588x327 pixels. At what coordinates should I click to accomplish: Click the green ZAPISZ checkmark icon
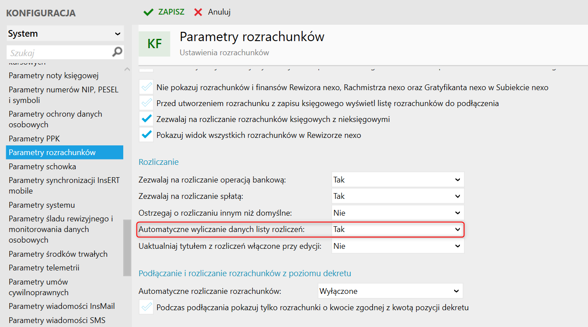[x=148, y=12]
